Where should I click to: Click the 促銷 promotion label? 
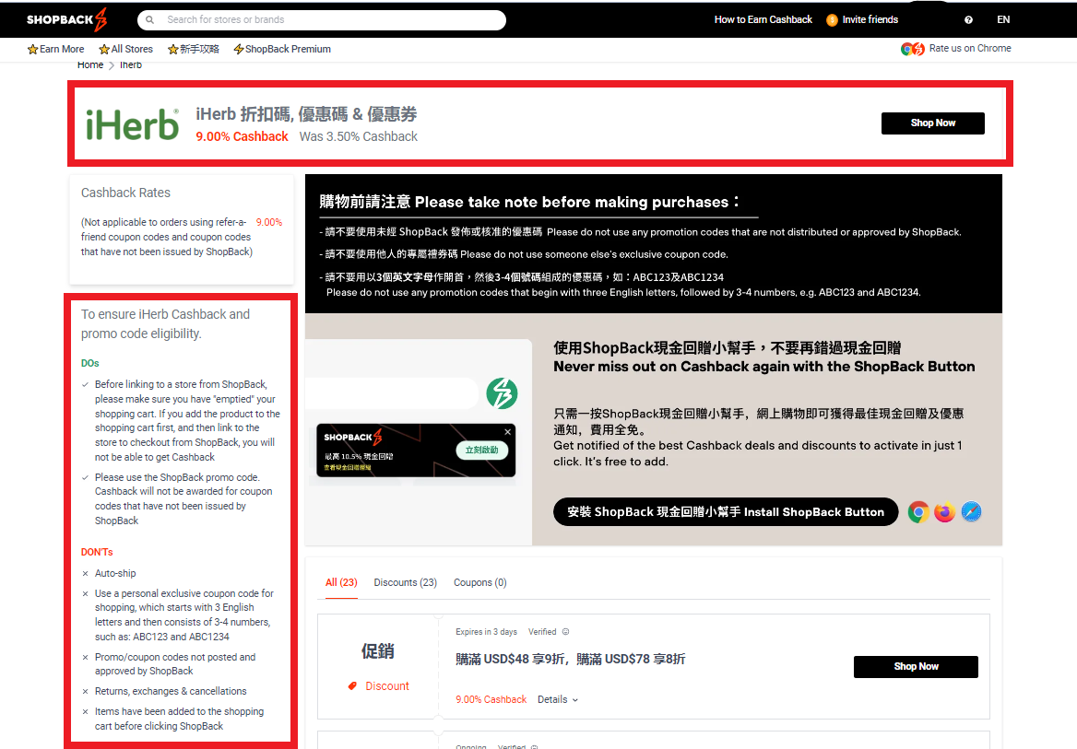pyautogui.click(x=378, y=650)
